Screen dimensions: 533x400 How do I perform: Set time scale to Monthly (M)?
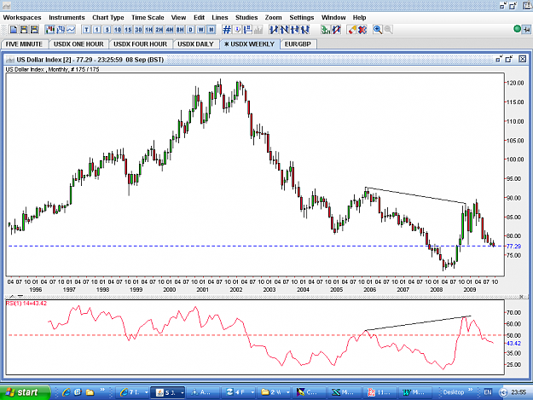[211, 30]
